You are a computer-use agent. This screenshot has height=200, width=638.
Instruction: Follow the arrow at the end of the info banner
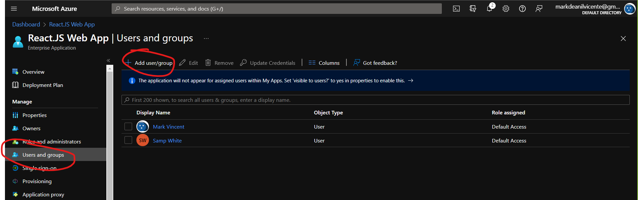click(411, 81)
